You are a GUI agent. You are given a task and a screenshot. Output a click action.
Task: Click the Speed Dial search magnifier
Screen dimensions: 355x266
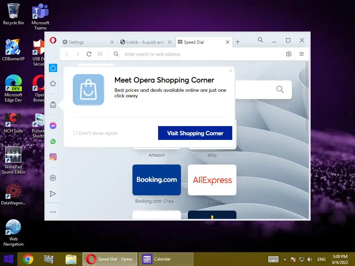point(280,89)
